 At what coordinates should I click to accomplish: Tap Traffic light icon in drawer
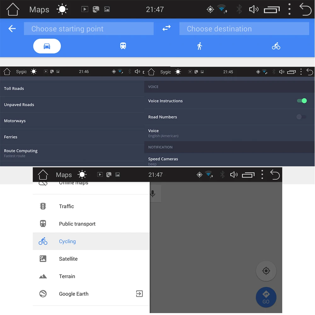point(43,206)
